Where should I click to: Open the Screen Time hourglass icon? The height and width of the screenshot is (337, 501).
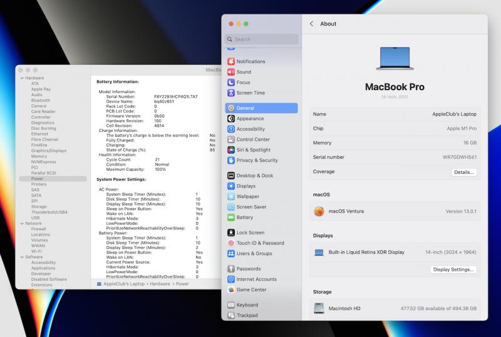pos(231,93)
